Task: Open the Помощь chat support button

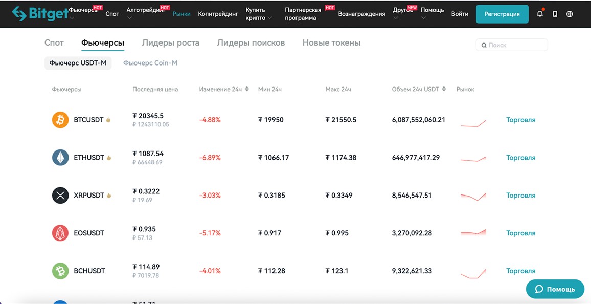Action: (555, 289)
